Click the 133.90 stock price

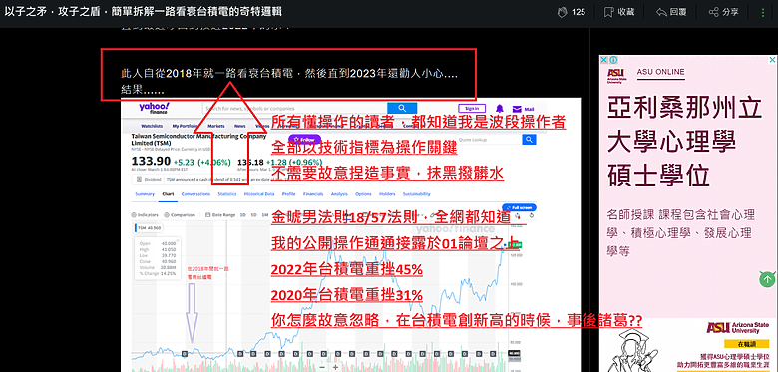151,162
